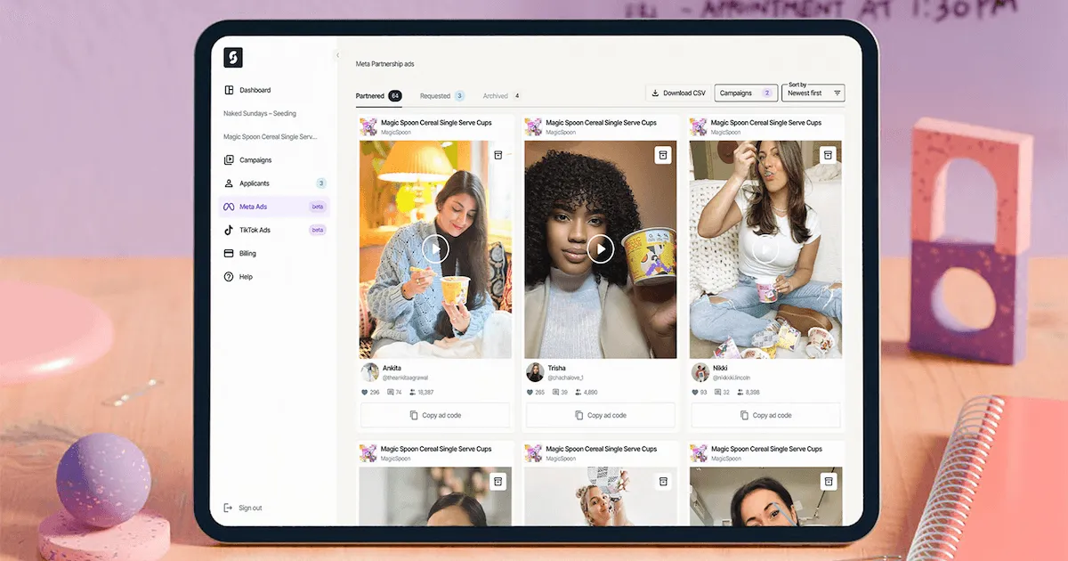This screenshot has width=1068, height=561.
Task: Archive Trisha's ad card
Action: tap(662, 155)
